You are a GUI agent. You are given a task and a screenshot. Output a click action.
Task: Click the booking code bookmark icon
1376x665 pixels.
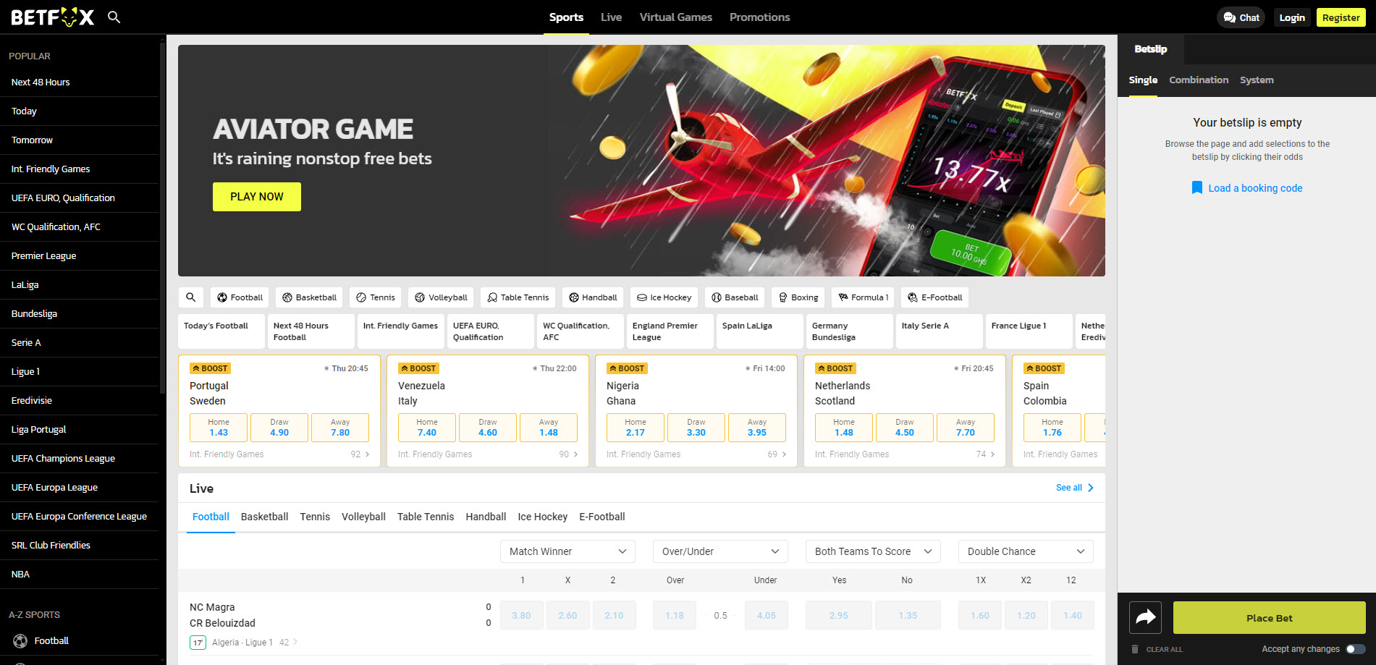(1197, 188)
